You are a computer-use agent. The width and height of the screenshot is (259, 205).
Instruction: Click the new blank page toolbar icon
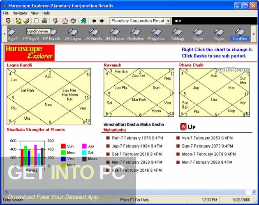click(x=36, y=21)
